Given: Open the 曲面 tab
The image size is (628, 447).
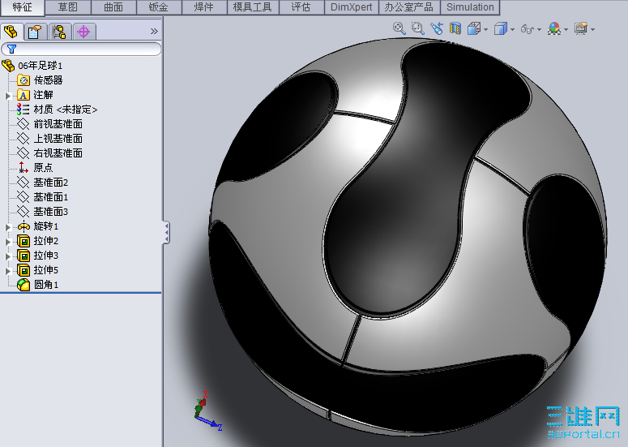Looking at the screenshot, I should pos(113,7).
